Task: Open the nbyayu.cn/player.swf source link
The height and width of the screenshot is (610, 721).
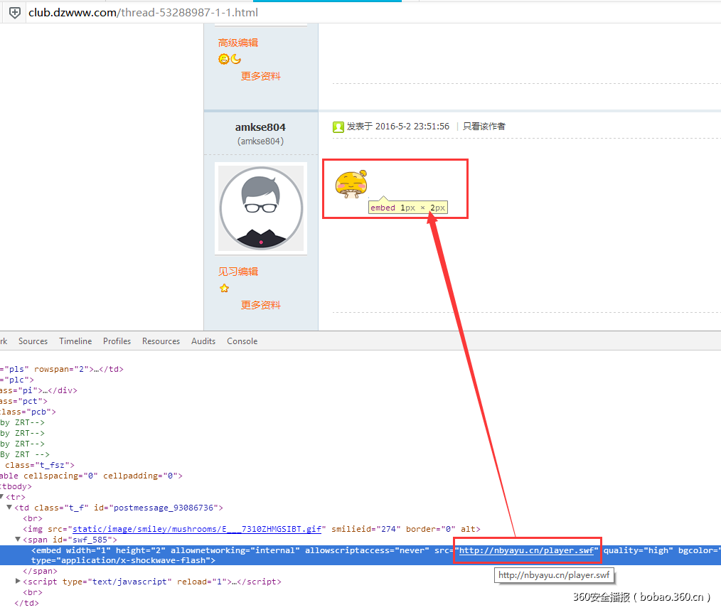Action: click(x=527, y=550)
